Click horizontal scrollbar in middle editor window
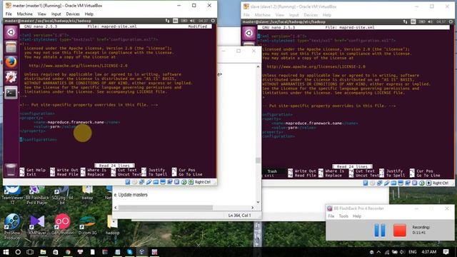Image resolution: width=457 pixels, height=257 pixels. (165, 208)
